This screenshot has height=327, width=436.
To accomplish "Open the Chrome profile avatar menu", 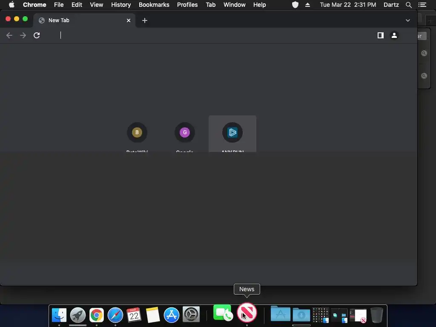I will (394, 35).
